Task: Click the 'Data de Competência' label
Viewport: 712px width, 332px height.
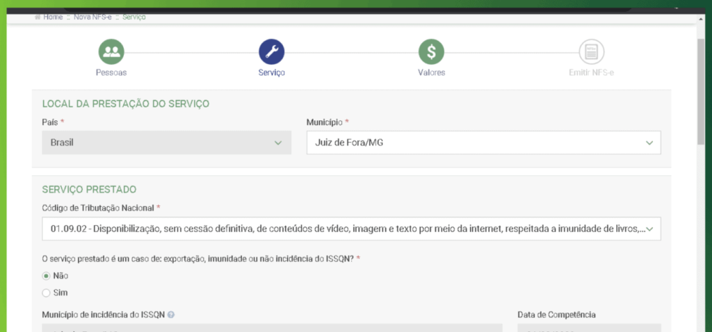Action: point(557,315)
